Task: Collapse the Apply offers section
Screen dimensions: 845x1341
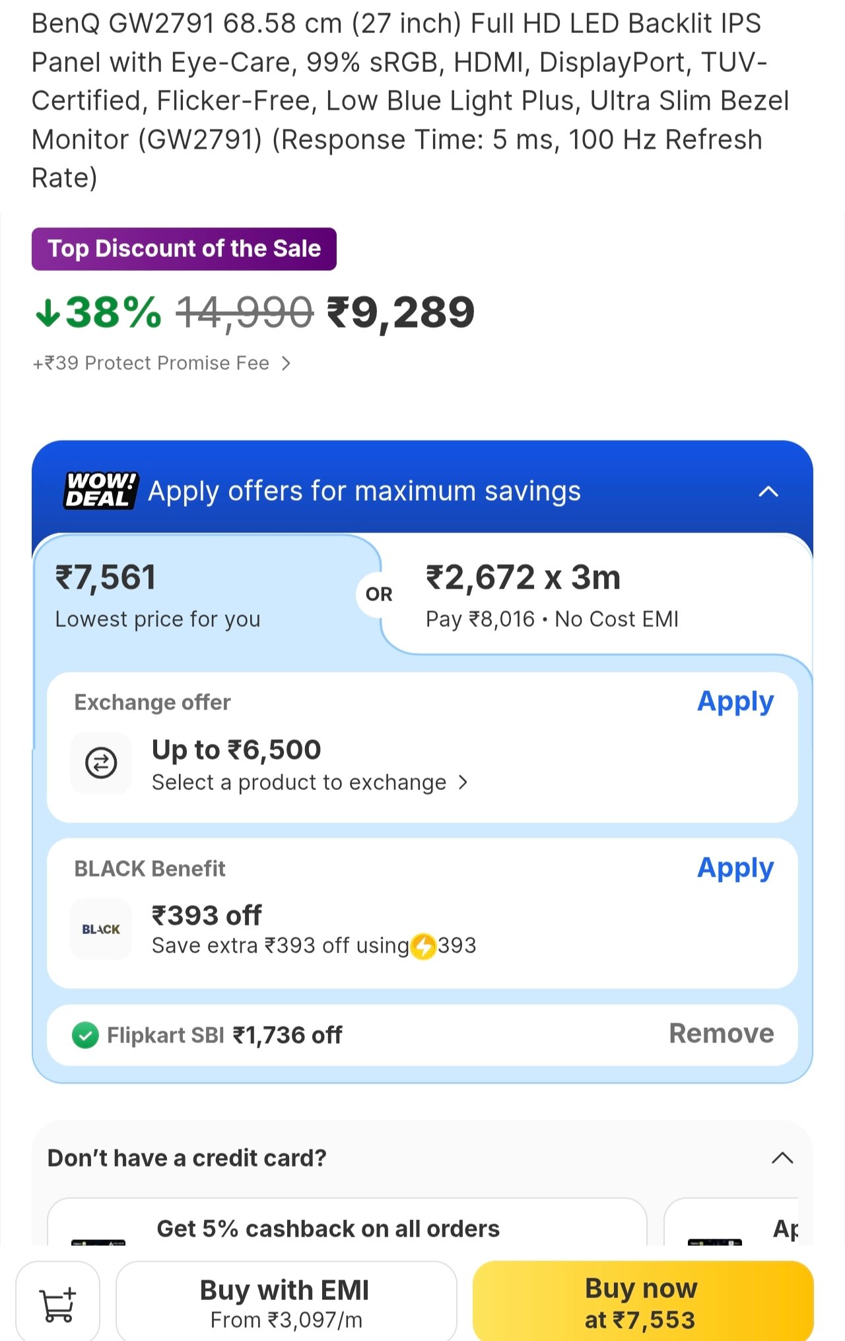Action: pyautogui.click(x=768, y=491)
